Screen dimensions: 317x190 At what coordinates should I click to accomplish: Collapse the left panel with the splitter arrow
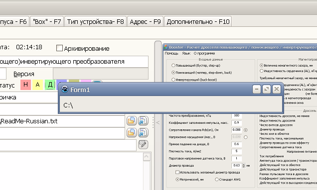[158, 122]
